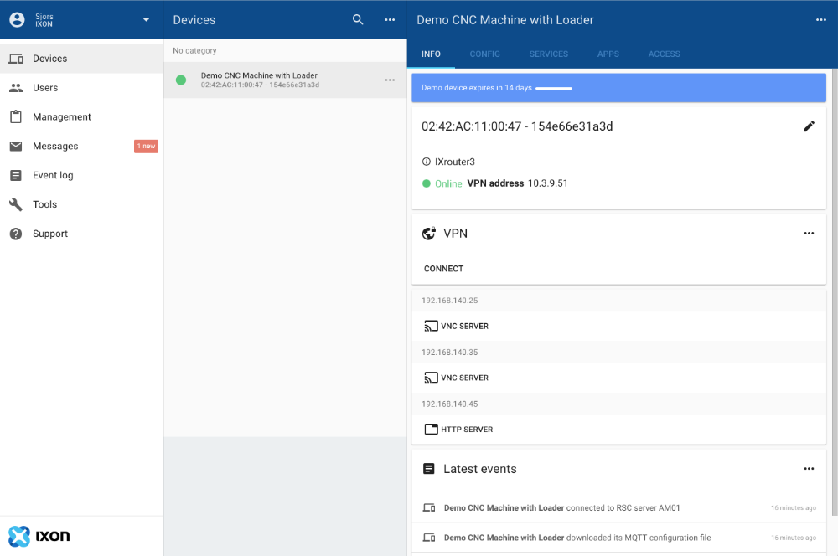Image resolution: width=838 pixels, height=556 pixels.
Task: Open the three-dot menu for the listed device
Action: coord(389,80)
